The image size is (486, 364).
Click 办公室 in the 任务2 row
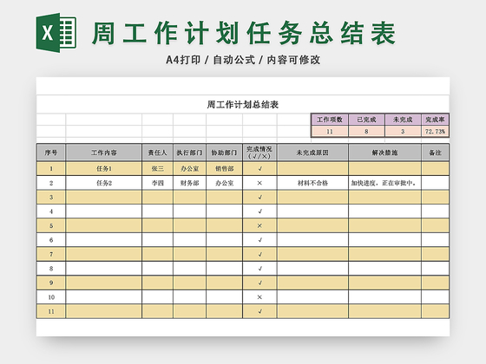(x=224, y=183)
